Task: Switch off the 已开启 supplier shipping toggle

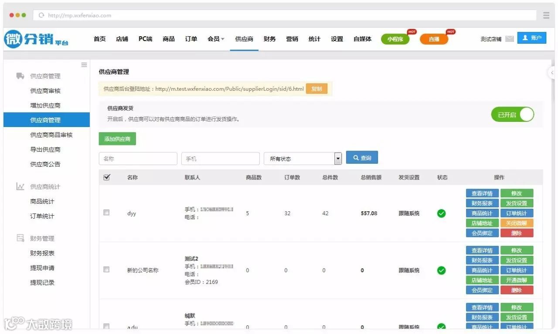Action: [513, 115]
